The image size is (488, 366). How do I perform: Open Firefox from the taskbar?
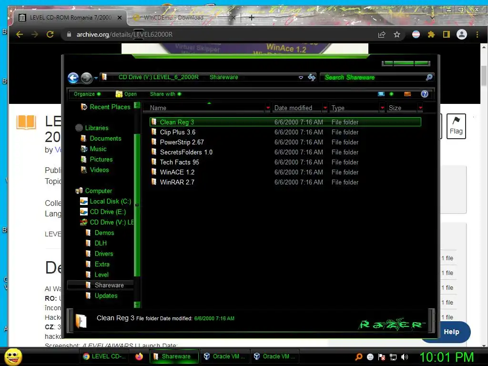[139, 356]
